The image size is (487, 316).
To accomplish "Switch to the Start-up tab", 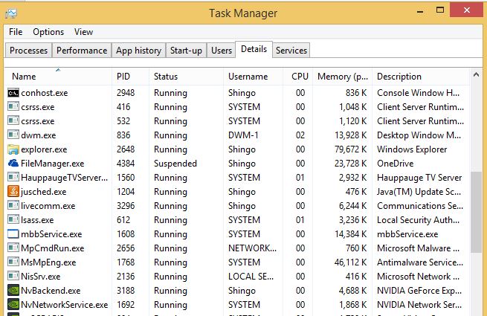I will click(186, 51).
